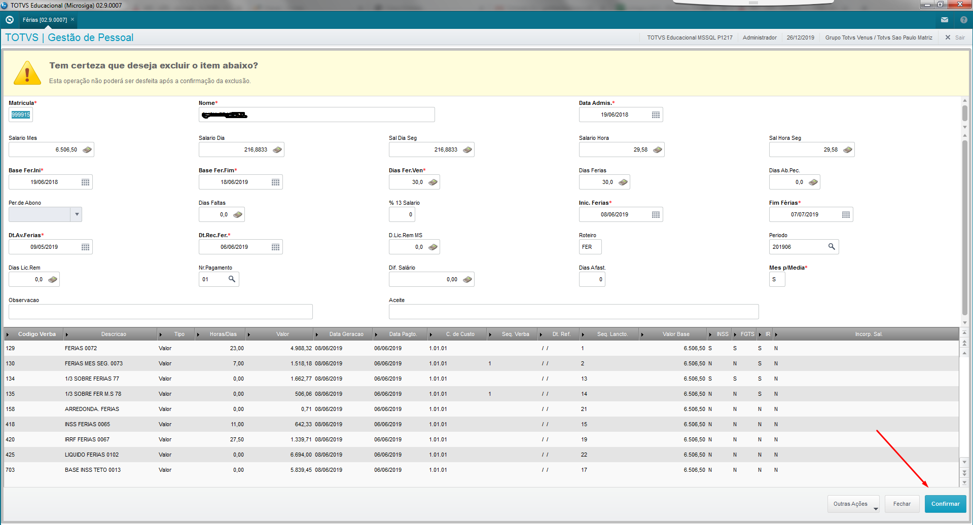This screenshot has width=973, height=525.
Task: Select row LIQUIDO FERIAS 0102
Action: click(481, 455)
